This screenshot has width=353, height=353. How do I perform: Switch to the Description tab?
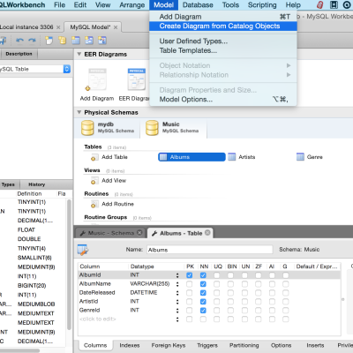click(x=19, y=54)
